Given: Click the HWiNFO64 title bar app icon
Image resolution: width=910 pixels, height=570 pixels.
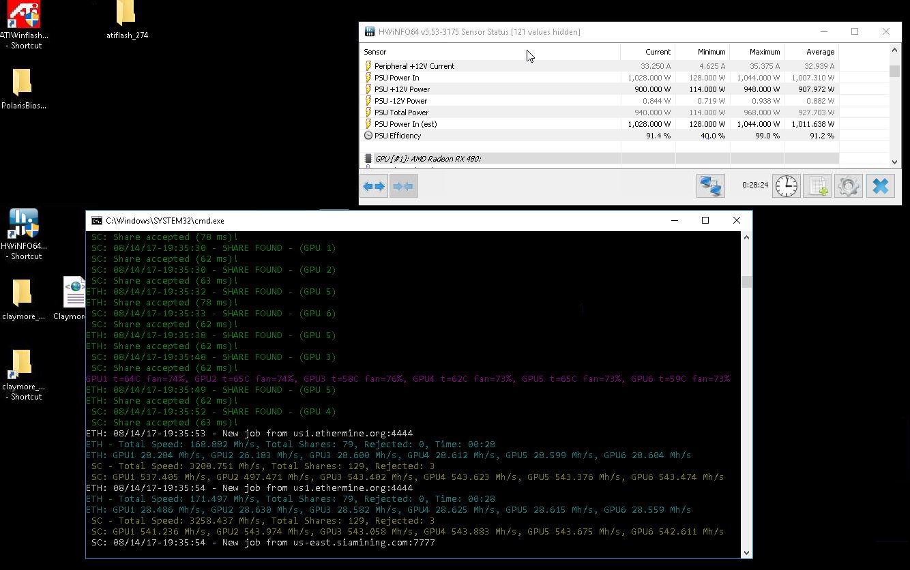Looking at the screenshot, I should (369, 31).
